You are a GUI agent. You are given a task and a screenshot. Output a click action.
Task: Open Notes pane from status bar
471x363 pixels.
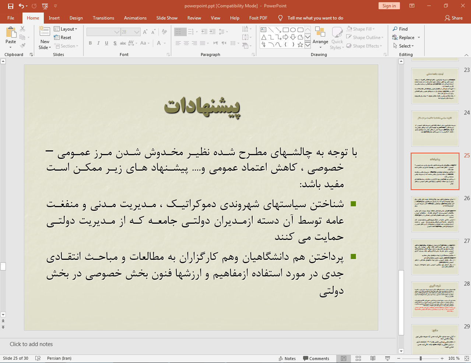[x=287, y=359]
